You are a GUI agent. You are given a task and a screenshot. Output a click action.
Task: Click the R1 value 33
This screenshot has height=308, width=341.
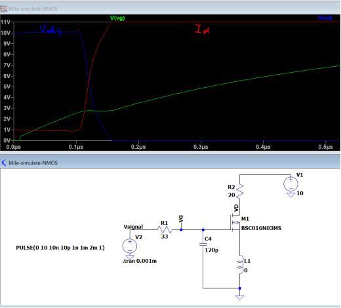165,237
